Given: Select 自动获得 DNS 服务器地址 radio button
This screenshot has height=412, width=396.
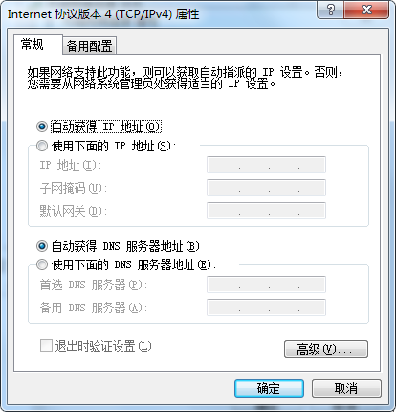Looking at the screenshot, I should pos(42,246).
